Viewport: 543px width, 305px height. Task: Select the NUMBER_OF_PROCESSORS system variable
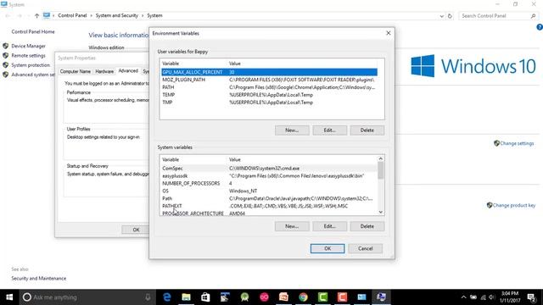click(x=270, y=183)
